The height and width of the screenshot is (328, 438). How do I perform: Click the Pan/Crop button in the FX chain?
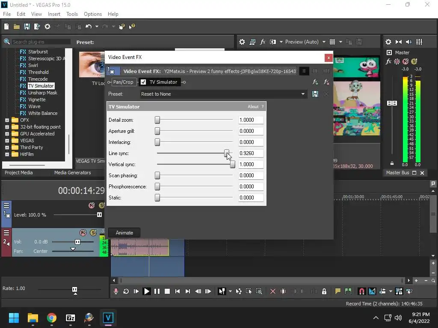point(123,82)
